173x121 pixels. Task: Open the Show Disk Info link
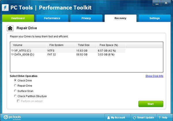click(x=154, y=76)
